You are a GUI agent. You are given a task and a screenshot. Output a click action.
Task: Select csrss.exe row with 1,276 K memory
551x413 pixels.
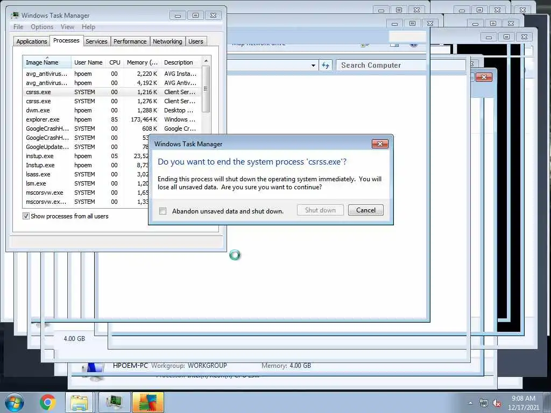click(x=112, y=101)
